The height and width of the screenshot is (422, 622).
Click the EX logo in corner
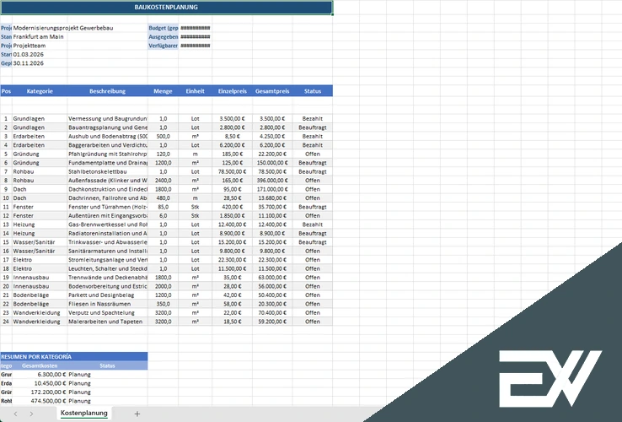pos(550,379)
